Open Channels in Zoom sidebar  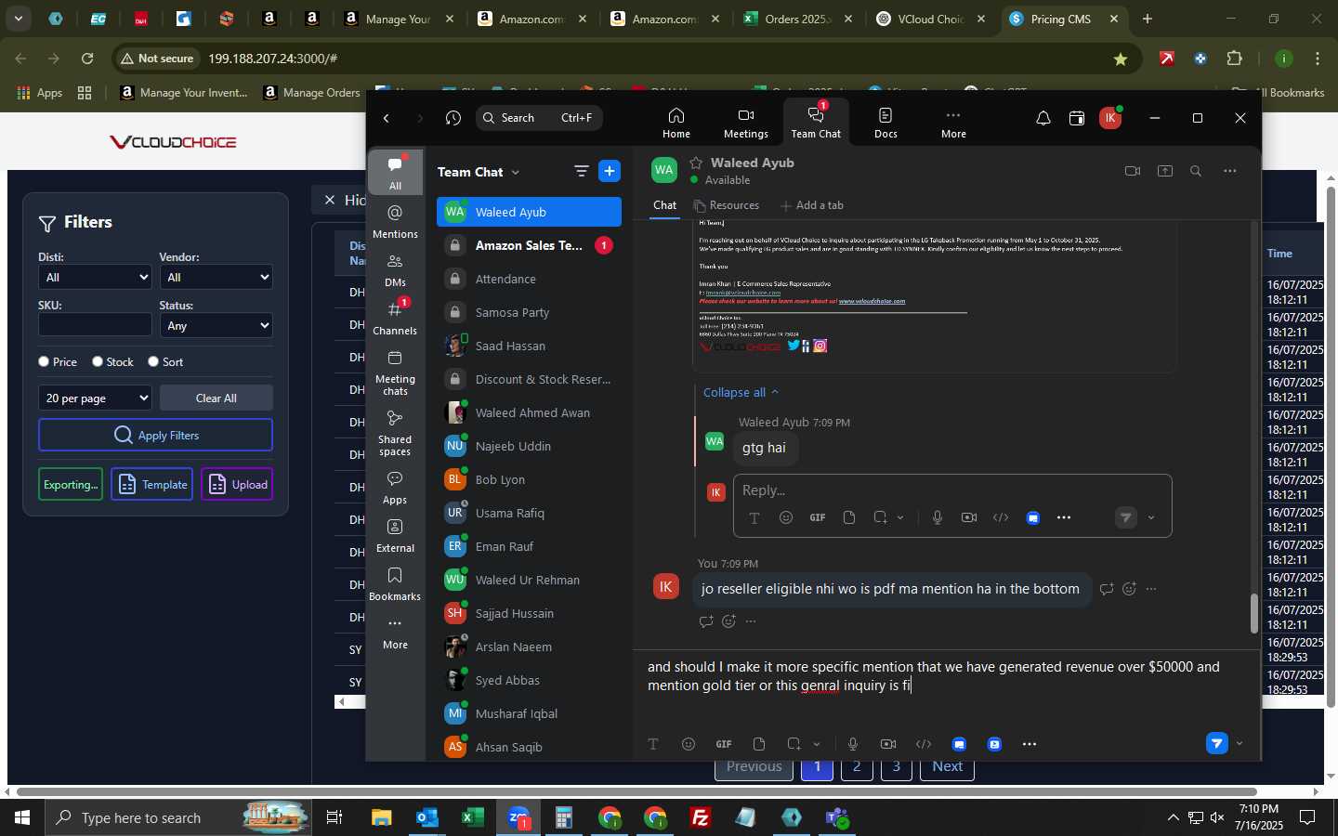pyautogui.click(x=395, y=318)
